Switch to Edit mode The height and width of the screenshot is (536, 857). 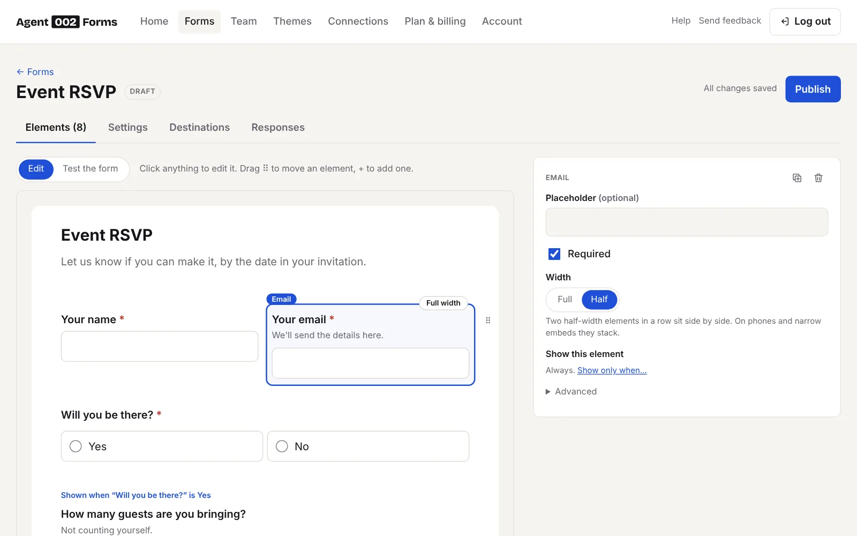click(36, 169)
